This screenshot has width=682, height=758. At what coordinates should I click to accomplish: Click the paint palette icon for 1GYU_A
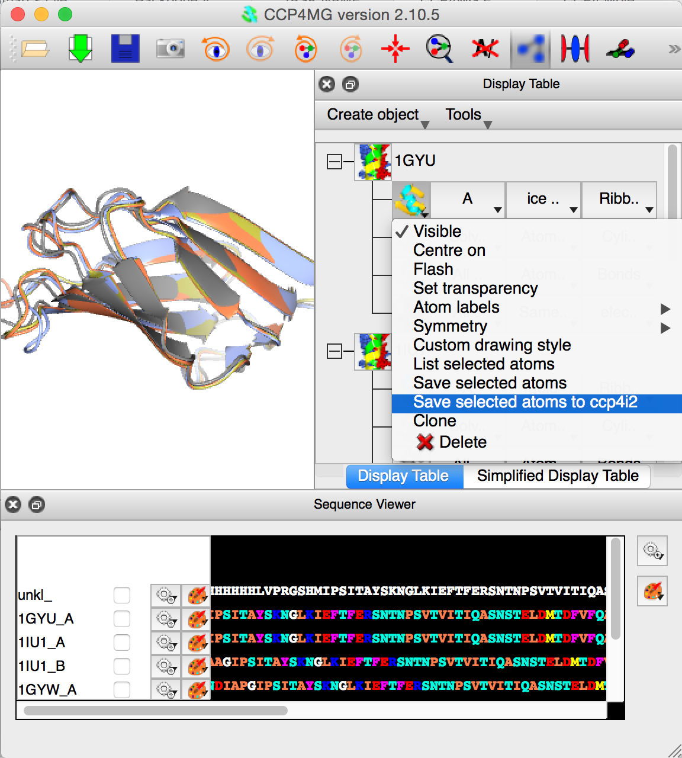196,619
